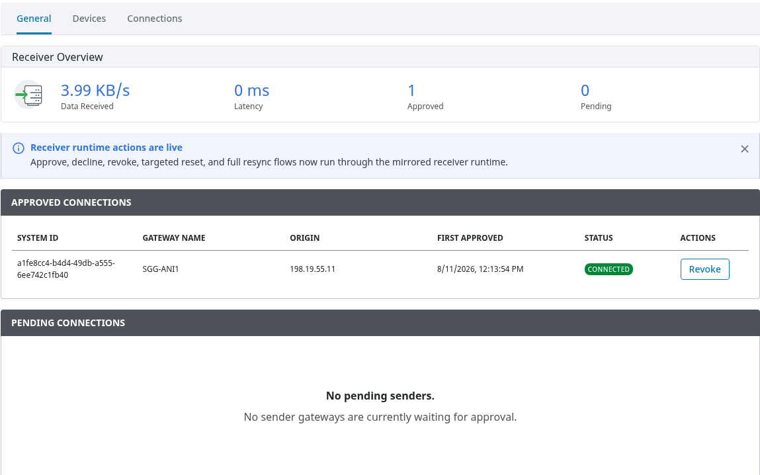
Task: Select the General tab
Action: click(x=34, y=19)
